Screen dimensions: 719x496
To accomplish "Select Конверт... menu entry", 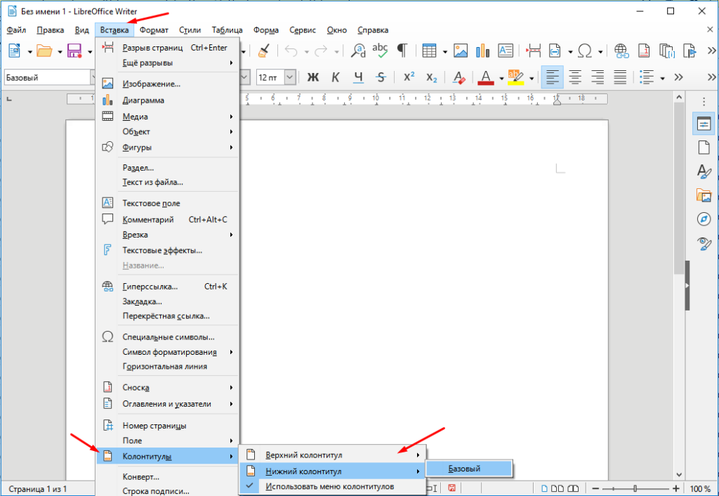I will tap(167, 477).
